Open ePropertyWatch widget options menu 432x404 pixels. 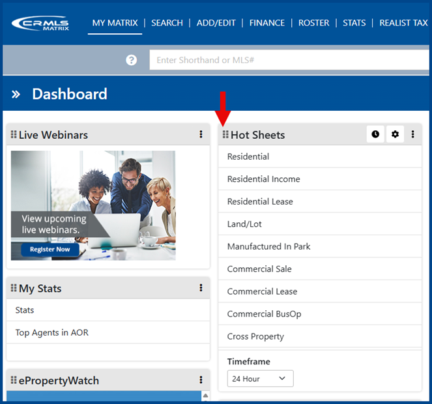click(x=201, y=380)
